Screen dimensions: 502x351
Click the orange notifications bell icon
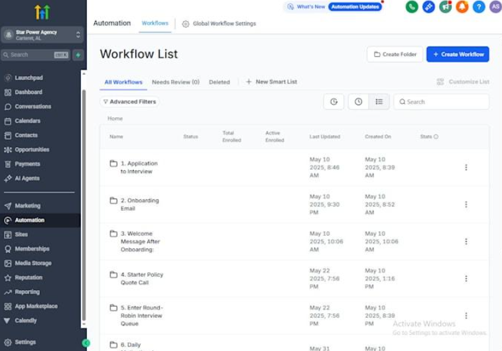tap(462, 7)
